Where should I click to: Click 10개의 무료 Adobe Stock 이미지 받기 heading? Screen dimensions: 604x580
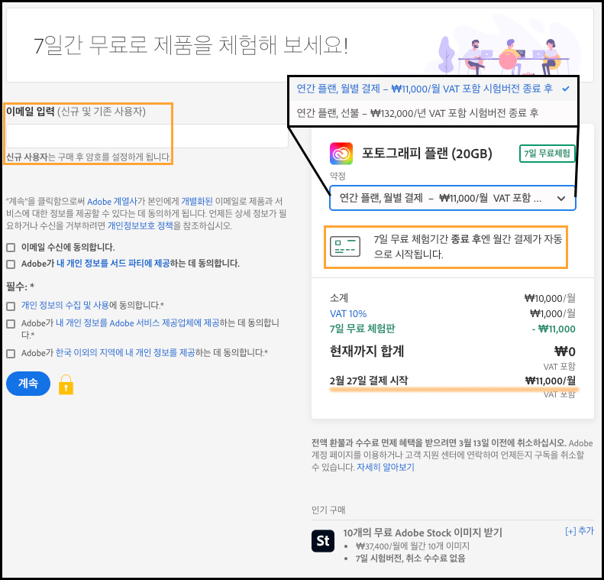pos(422,533)
